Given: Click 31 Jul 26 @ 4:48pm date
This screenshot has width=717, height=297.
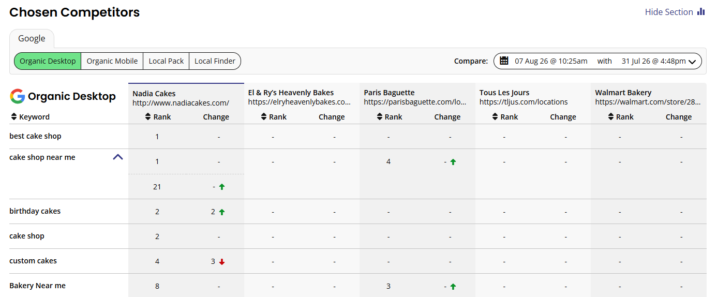Looking at the screenshot, I should point(653,61).
